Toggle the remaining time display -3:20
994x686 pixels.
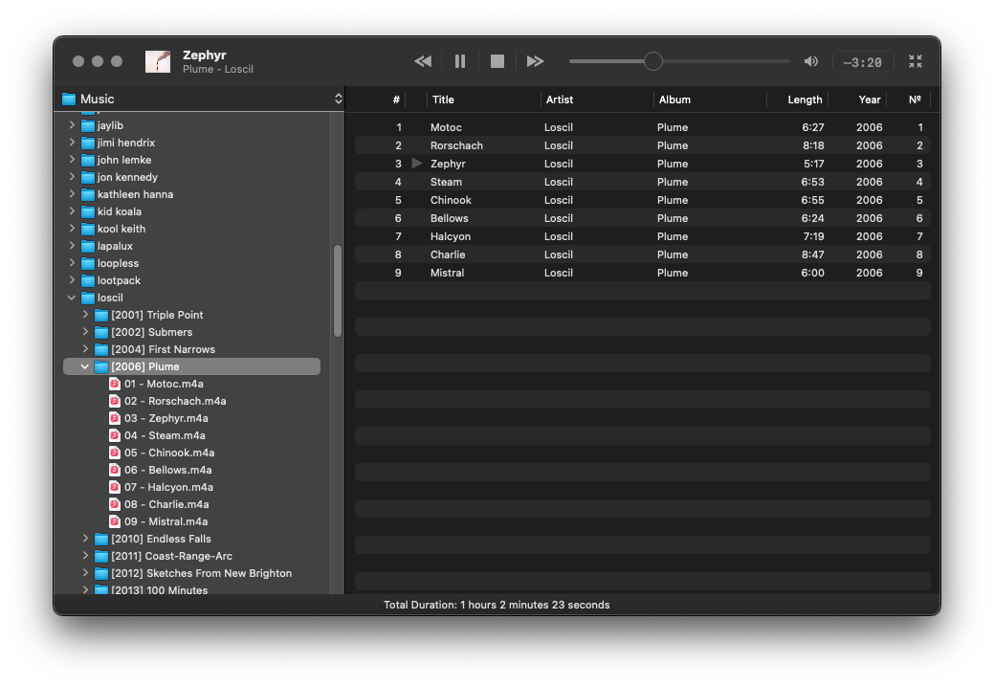point(863,62)
